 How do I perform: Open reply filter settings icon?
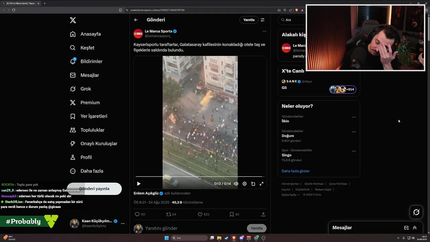coord(263,20)
